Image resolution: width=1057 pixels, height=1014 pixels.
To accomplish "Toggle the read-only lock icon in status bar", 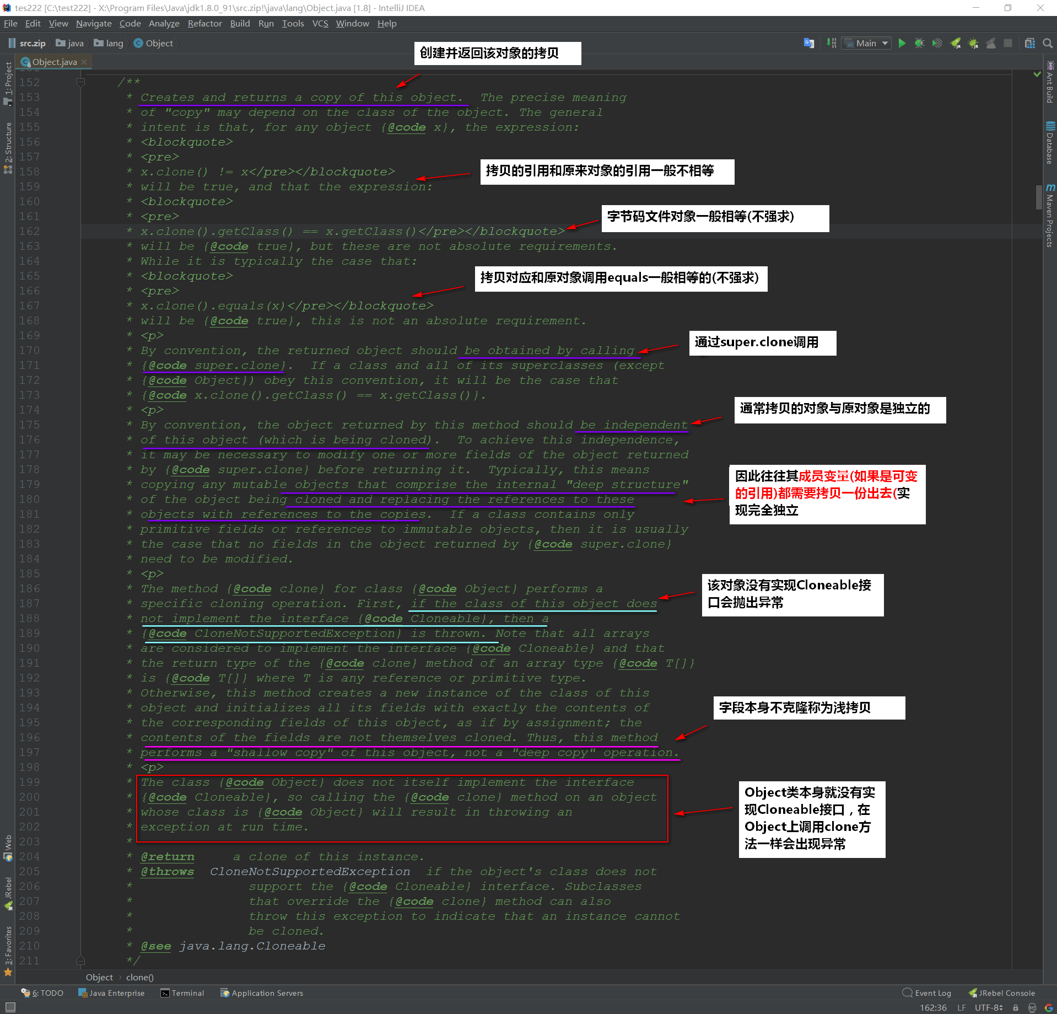I will click(1016, 1007).
